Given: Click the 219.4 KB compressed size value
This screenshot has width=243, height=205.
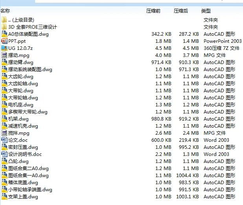Looking at the screenshot, I should [x=189, y=140].
